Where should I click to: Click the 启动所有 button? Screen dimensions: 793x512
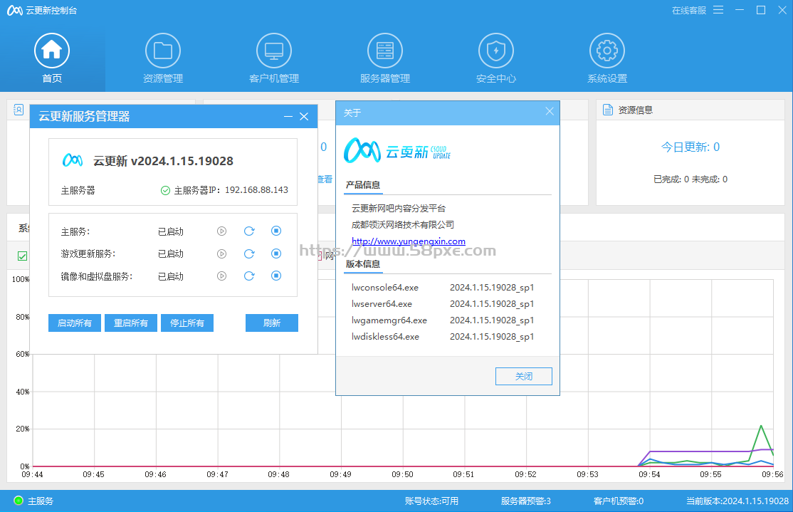(x=75, y=323)
